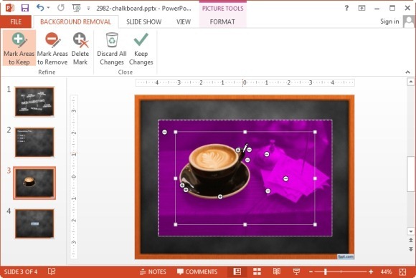
Task: Click the Sign in link
Action: tap(389, 21)
